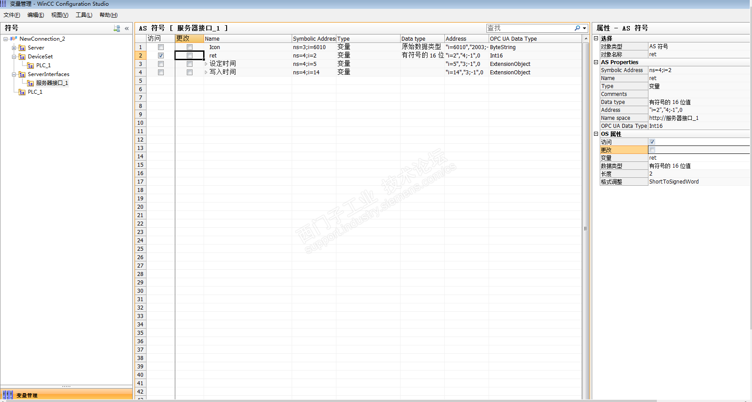Viewport: 752px width, 402px height.
Task: Open the 视图(V) menu
Action: click(x=60, y=15)
